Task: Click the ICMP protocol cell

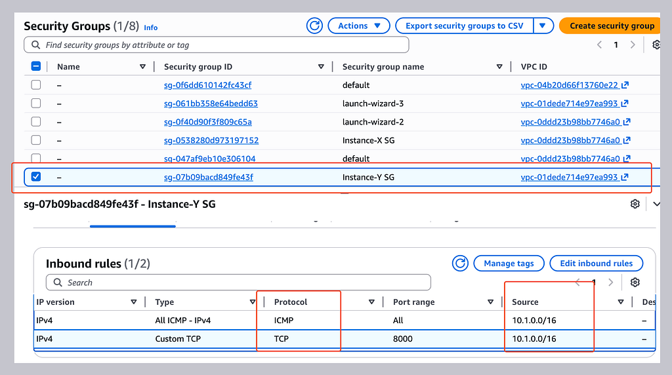Action: click(x=283, y=320)
